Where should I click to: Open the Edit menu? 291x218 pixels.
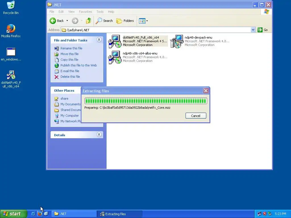[61, 12]
